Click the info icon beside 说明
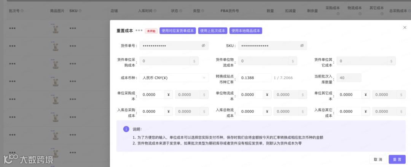The width and height of the screenshot is (411, 167). [x=126, y=129]
